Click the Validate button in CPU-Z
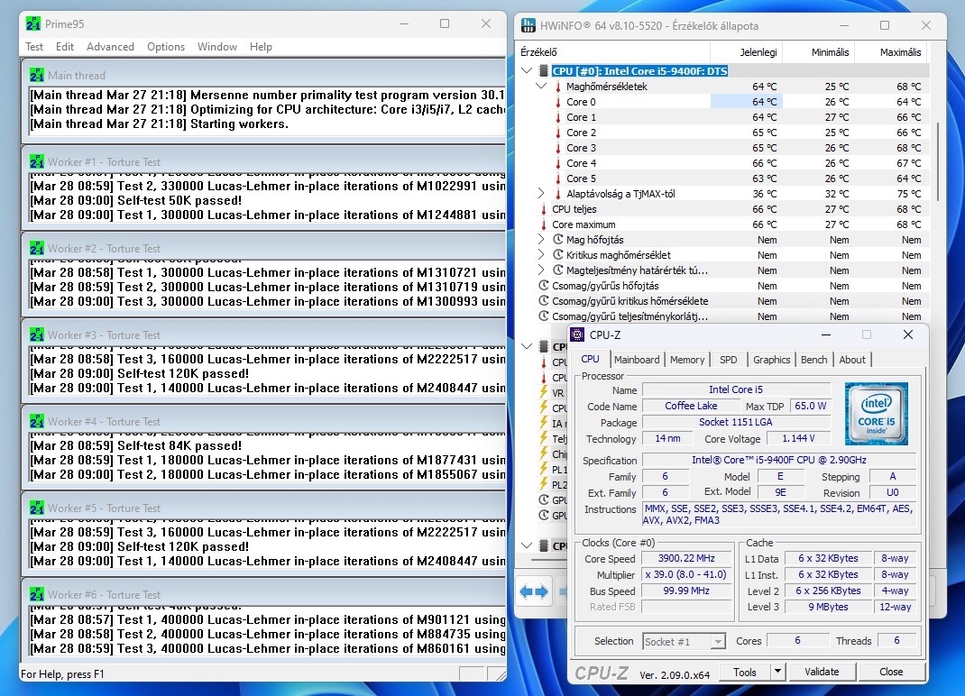 click(x=822, y=672)
